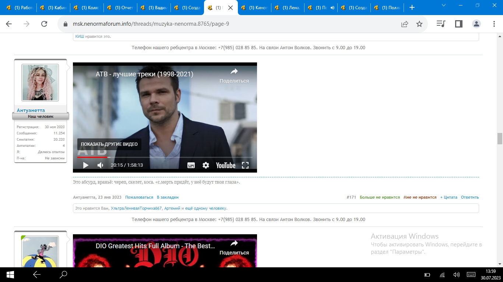503x282 pixels.
Task: Enter fullscreen for the ATB video
Action: click(245, 165)
